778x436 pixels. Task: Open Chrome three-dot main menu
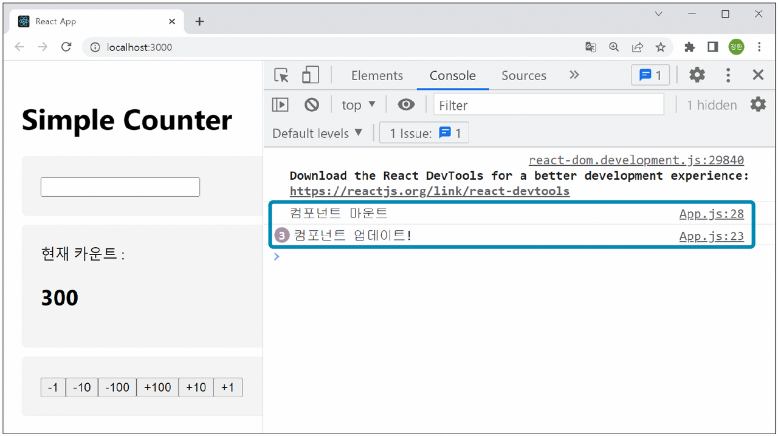point(759,47)
